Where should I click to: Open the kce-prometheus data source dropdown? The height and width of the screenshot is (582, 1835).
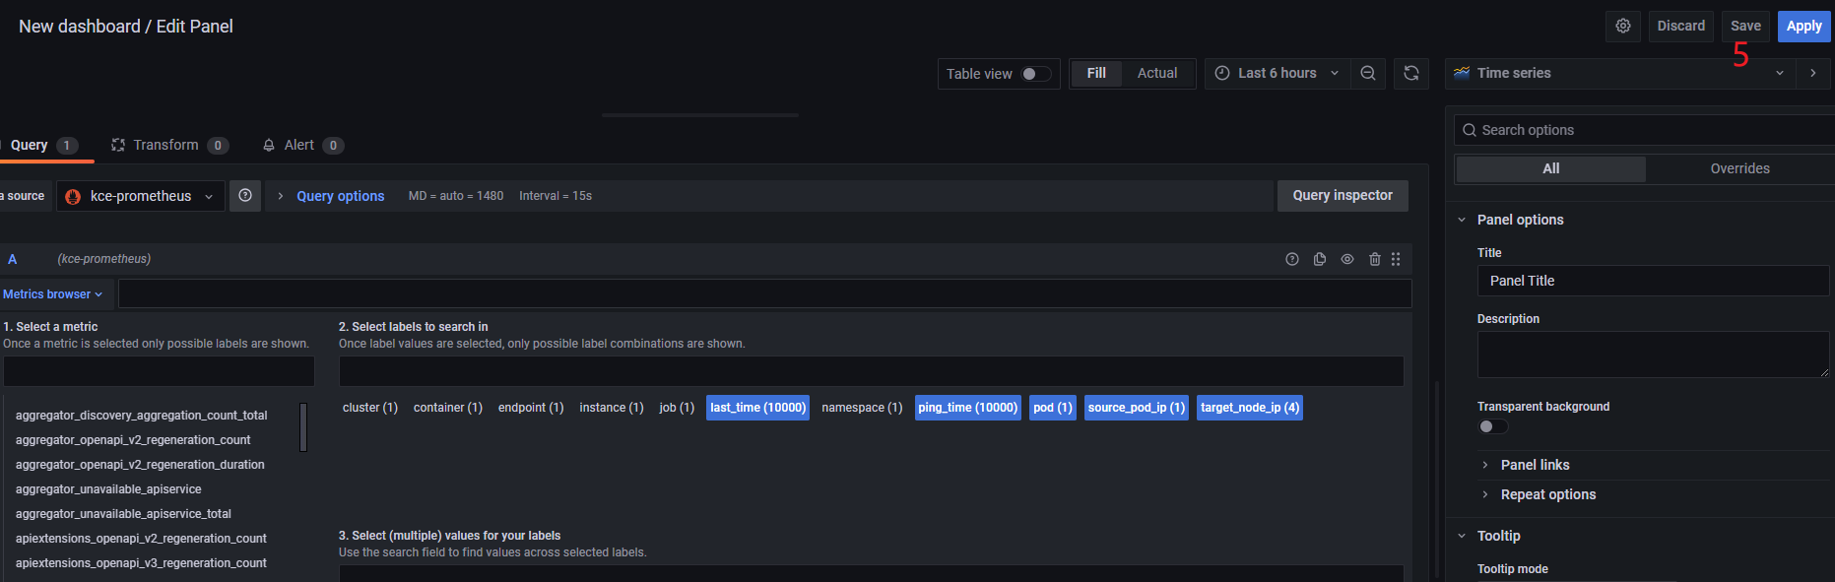tap(141, 196)
